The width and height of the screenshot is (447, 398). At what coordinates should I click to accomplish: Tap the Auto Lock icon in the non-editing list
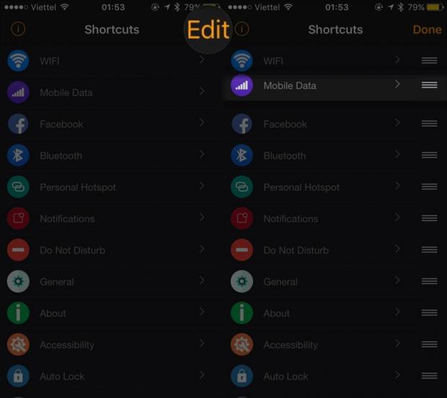pos(18,376)
